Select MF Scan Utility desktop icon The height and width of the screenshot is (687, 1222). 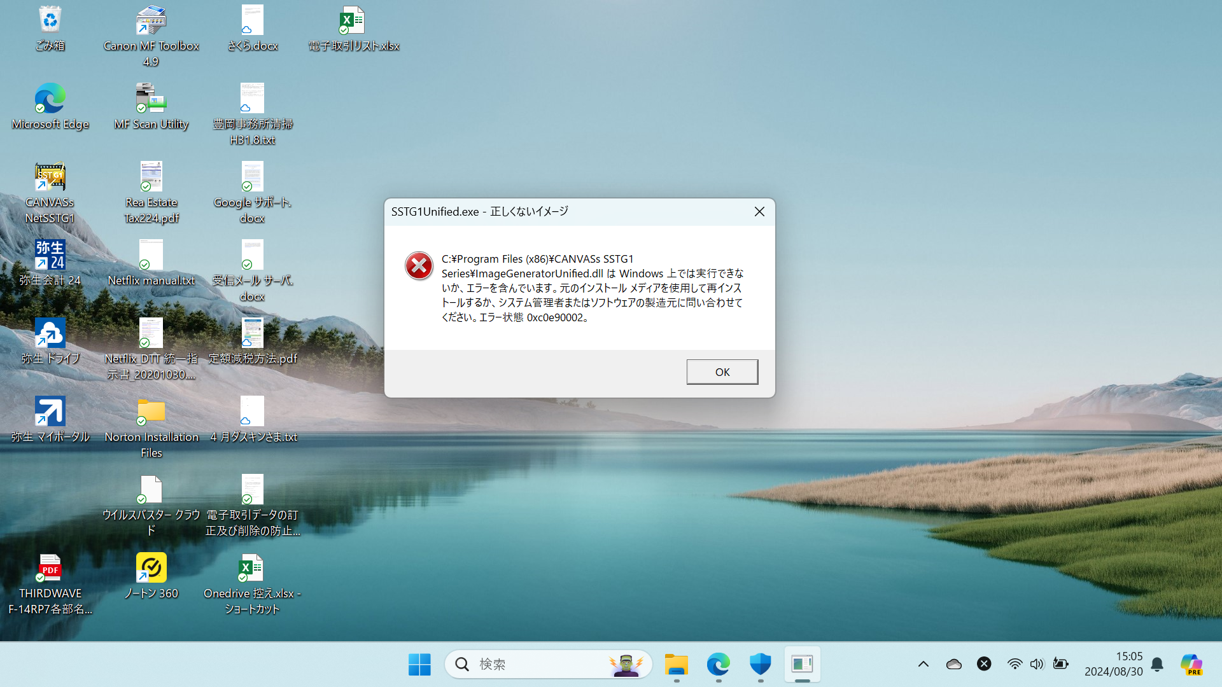click(151, 107)
